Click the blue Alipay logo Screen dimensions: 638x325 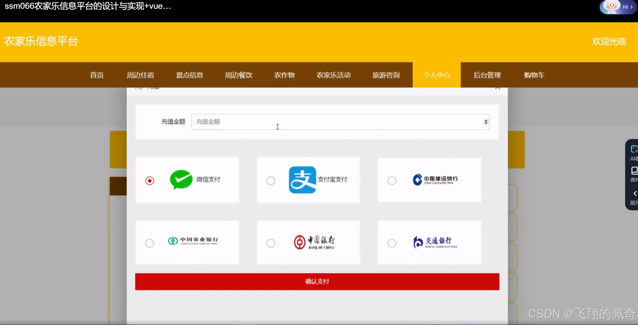302,180
